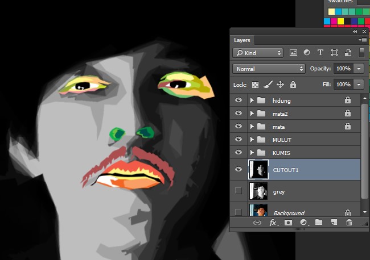
Task: Click the Background layer thumbnail
Action: click(x=258, y=210)
